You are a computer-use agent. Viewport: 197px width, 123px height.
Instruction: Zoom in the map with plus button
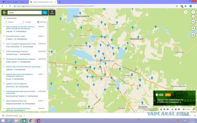(193, 12)
